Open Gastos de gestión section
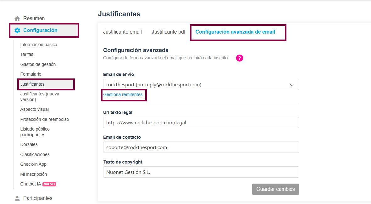 38,64
